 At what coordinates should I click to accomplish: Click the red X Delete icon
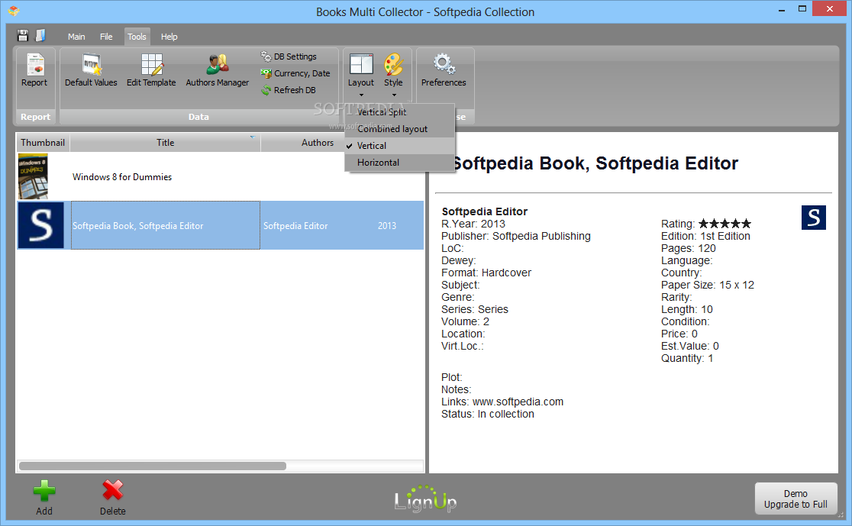pyautogui.click(x=112, y=491)
